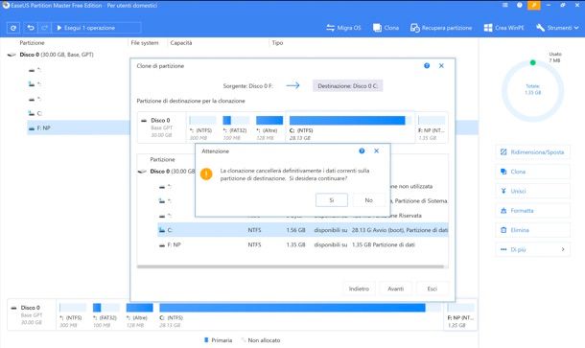Select the Elimina delete action
Viewport: 585px width, 348px height.
coord(533,230)
